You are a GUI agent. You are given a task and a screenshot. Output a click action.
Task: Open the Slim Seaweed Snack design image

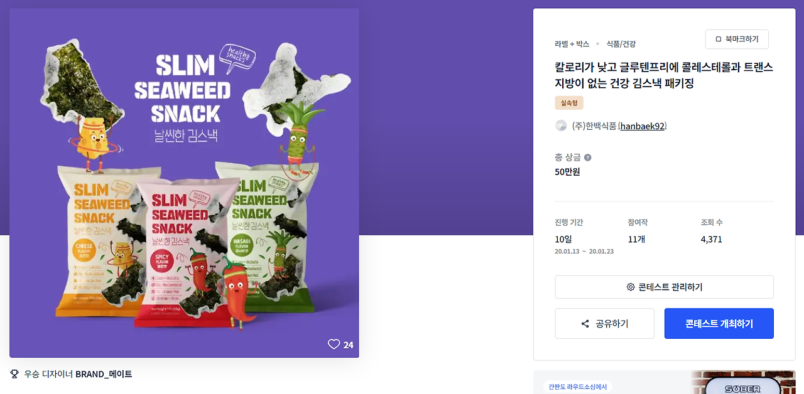tap(184, 183)
